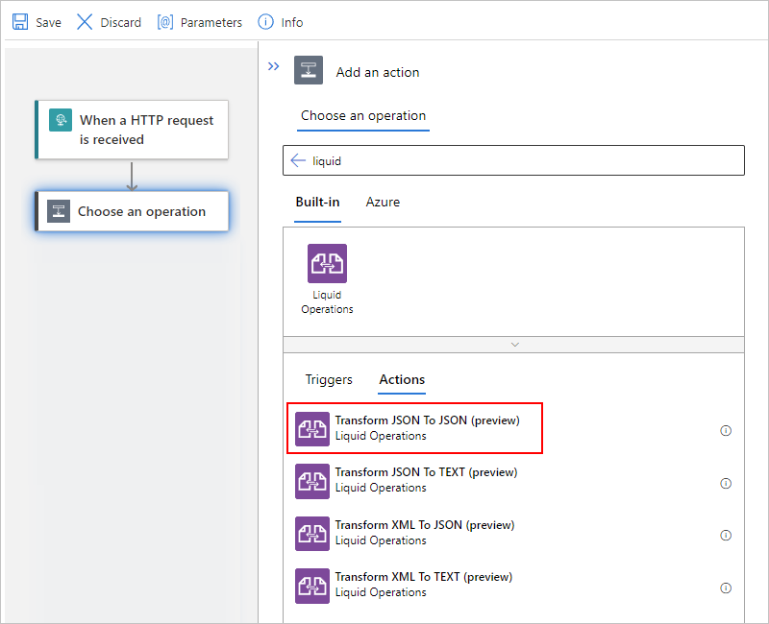Select the HTTP request trigger card
The image size is (769, 624).
pos(132,130)
